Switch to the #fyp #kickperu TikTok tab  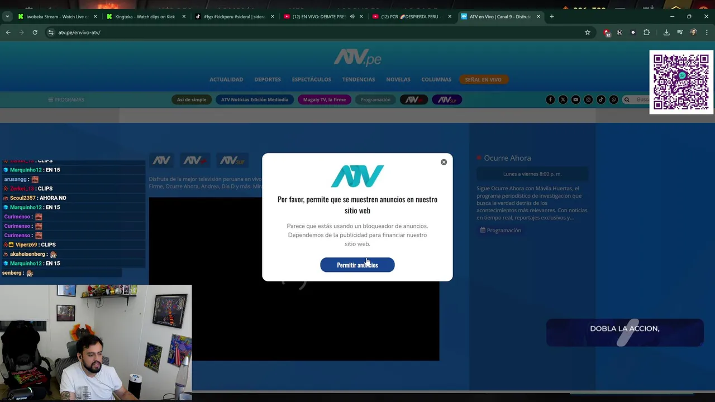233,16
